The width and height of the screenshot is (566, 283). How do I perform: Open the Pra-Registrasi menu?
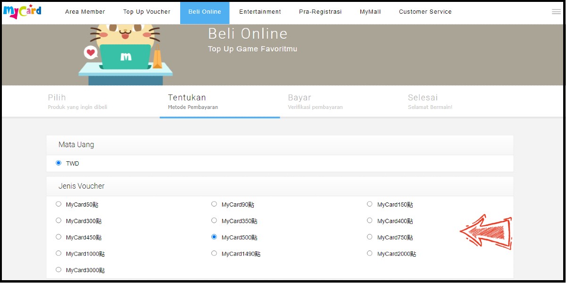point(320,12)
